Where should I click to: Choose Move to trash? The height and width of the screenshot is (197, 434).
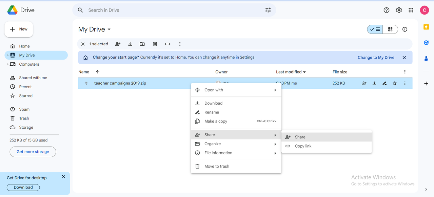pos(236,166)
